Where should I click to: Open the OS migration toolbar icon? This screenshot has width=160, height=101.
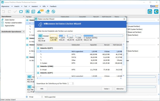(x=27, y=11)
